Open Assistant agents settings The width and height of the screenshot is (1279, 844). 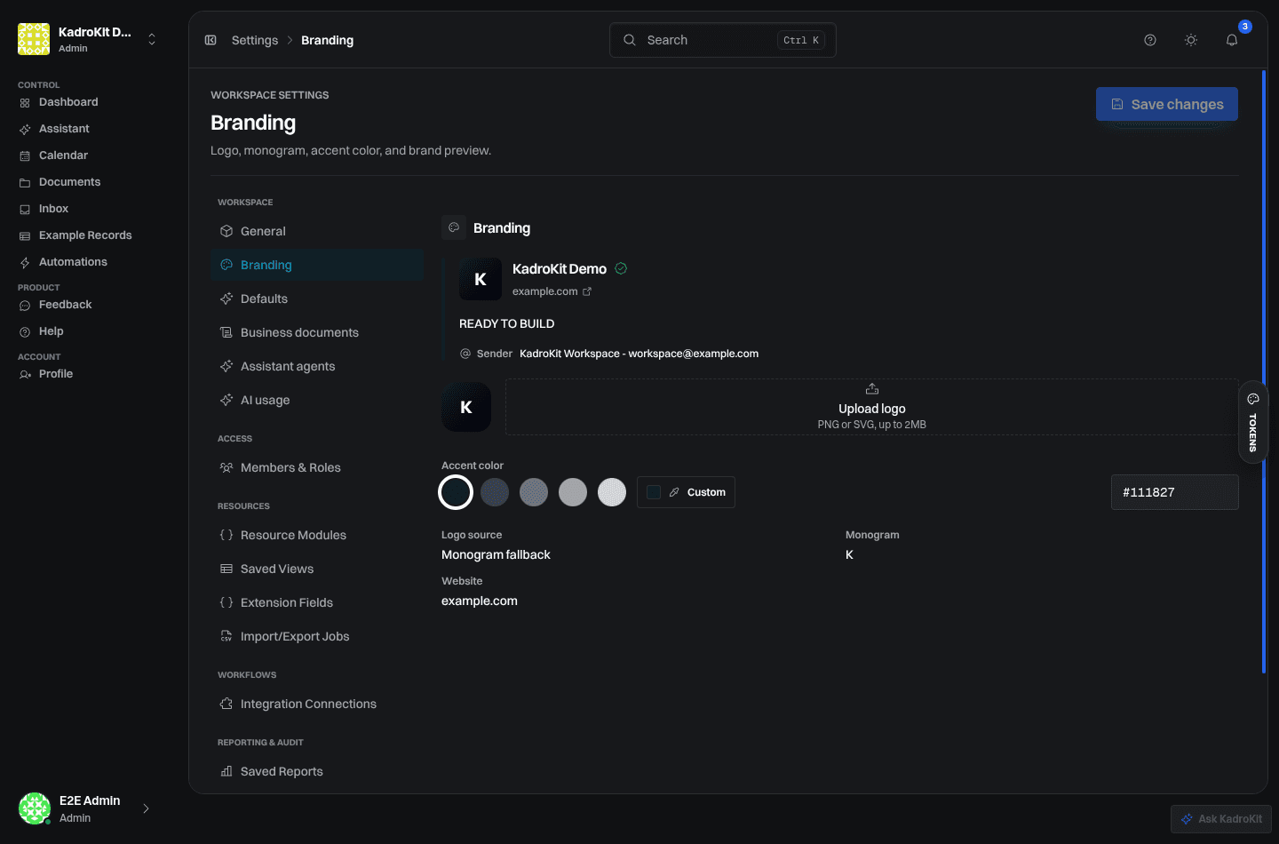317,366
